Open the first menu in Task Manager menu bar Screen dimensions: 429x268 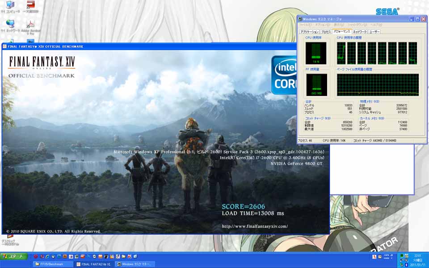(305, 25)
